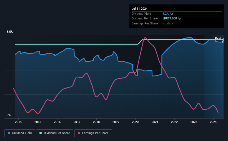
Task: Click the Dividend Per Share tooltip row label
Action: [x=145, y=19]
